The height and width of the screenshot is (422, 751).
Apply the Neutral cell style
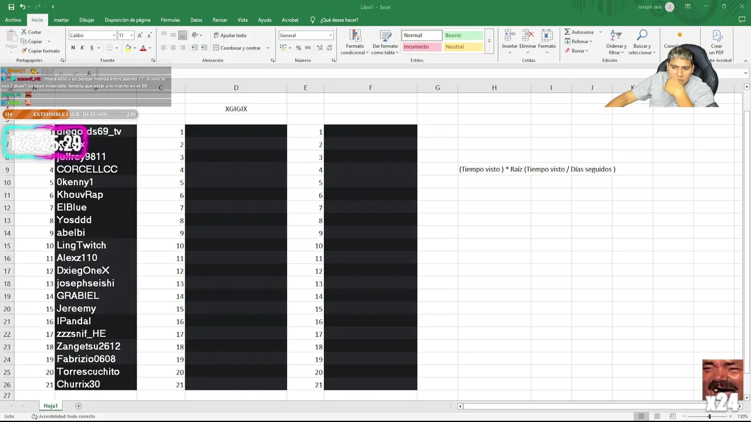pos(463,47)
